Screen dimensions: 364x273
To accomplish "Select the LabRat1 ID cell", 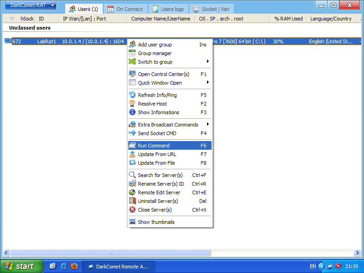I will click(x=47, y=41).
